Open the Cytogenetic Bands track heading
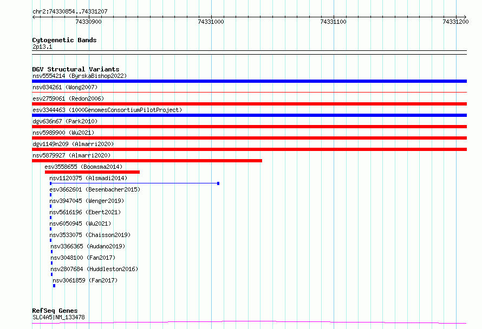This screenshot has height=329, width=482. click(x=64, y=40)
